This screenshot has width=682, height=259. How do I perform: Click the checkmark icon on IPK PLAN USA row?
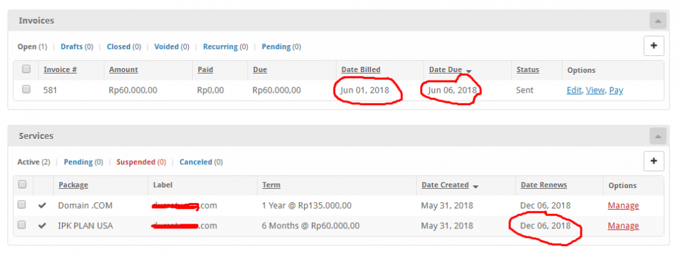click(x=42, y=226)
